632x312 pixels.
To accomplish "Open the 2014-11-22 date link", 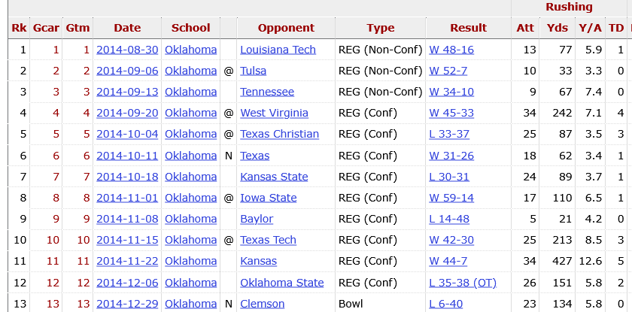I will pyautogui.click(x=127, y=261).
